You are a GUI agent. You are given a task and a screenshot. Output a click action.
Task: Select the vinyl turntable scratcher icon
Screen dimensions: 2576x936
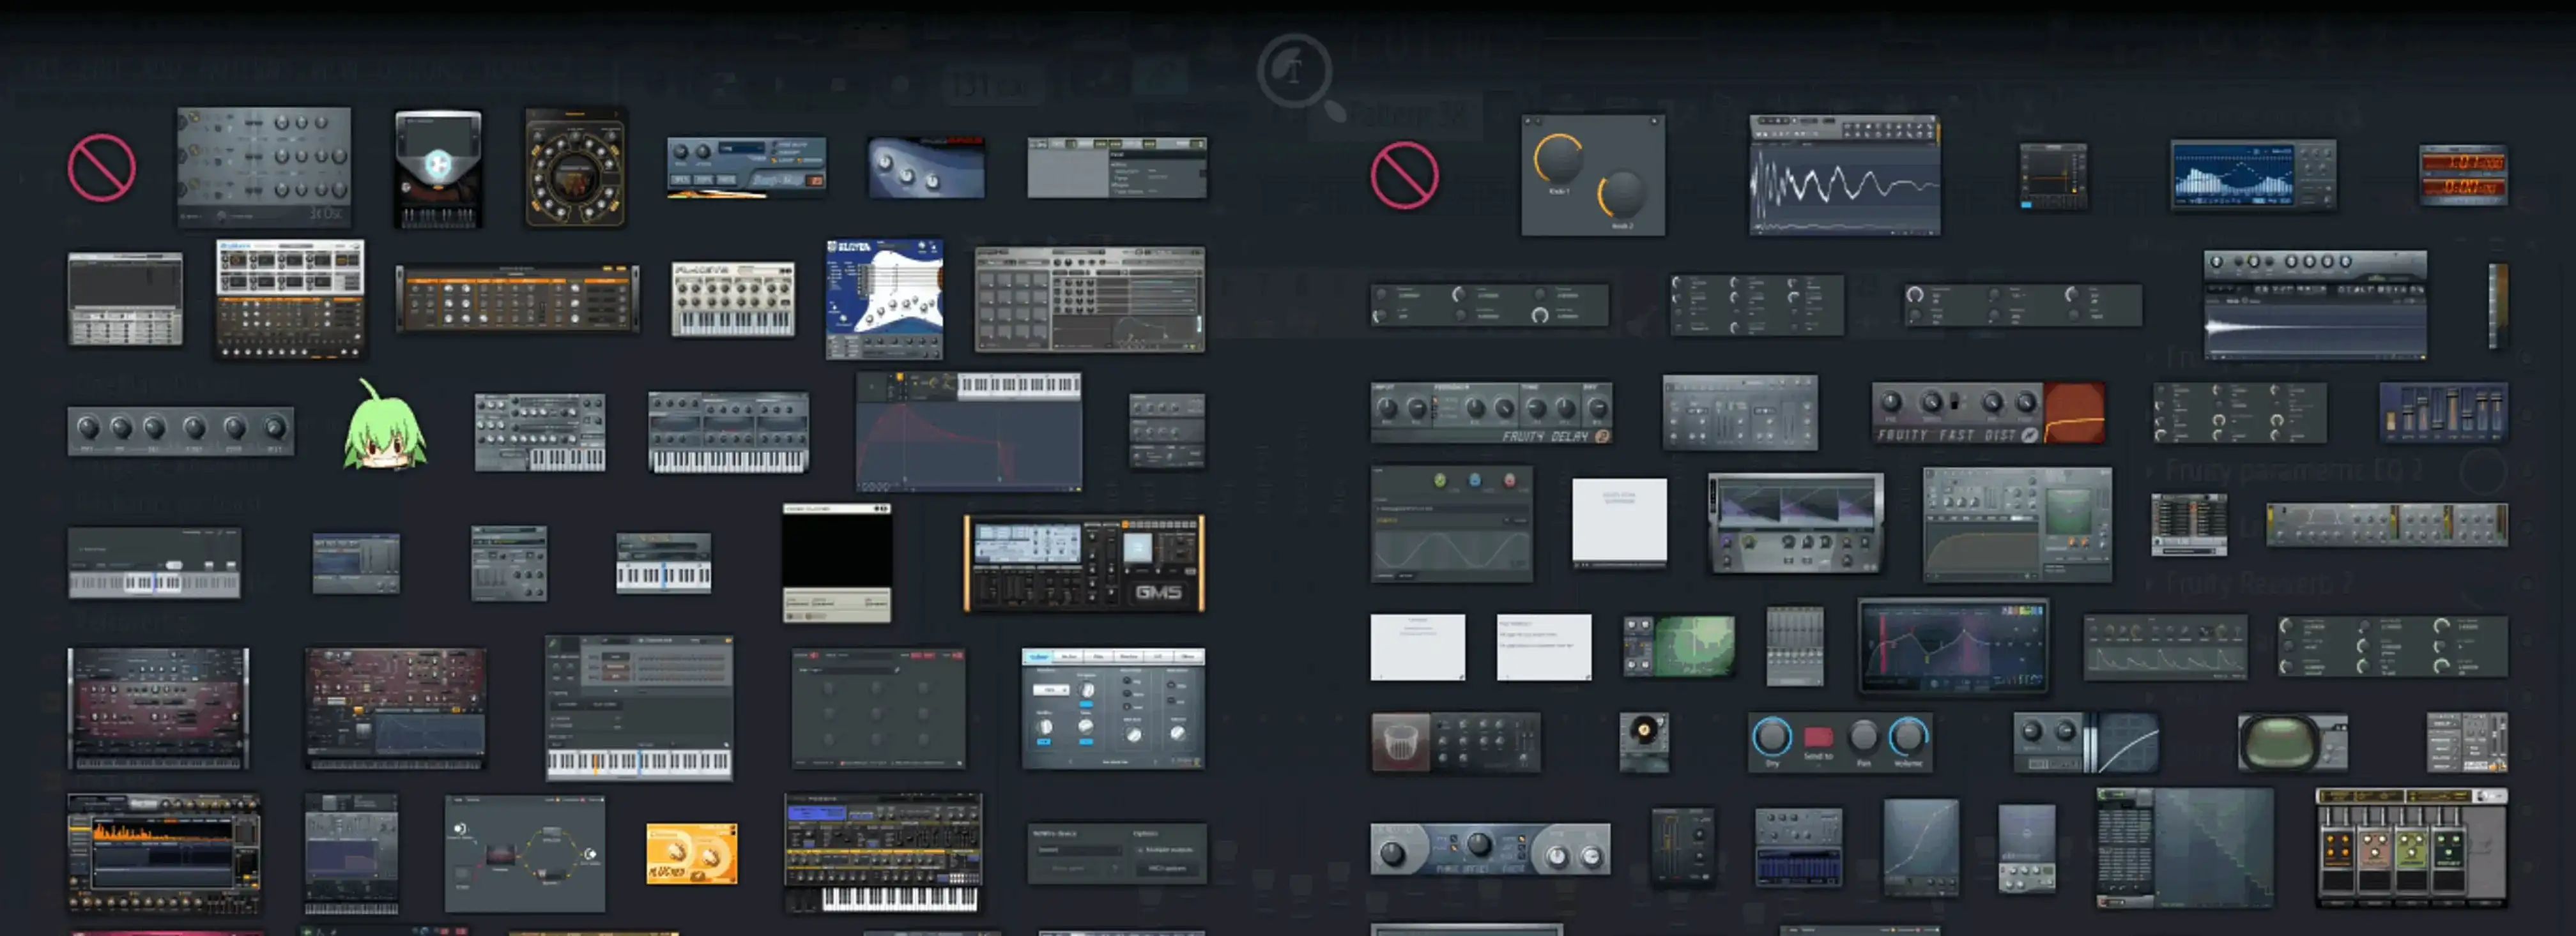point(1643,741)
